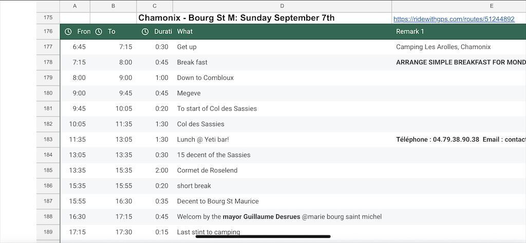Open the ridewithgps.com route link
The width and height of the screenshot is (526, 243).
(x=454, y=19)
